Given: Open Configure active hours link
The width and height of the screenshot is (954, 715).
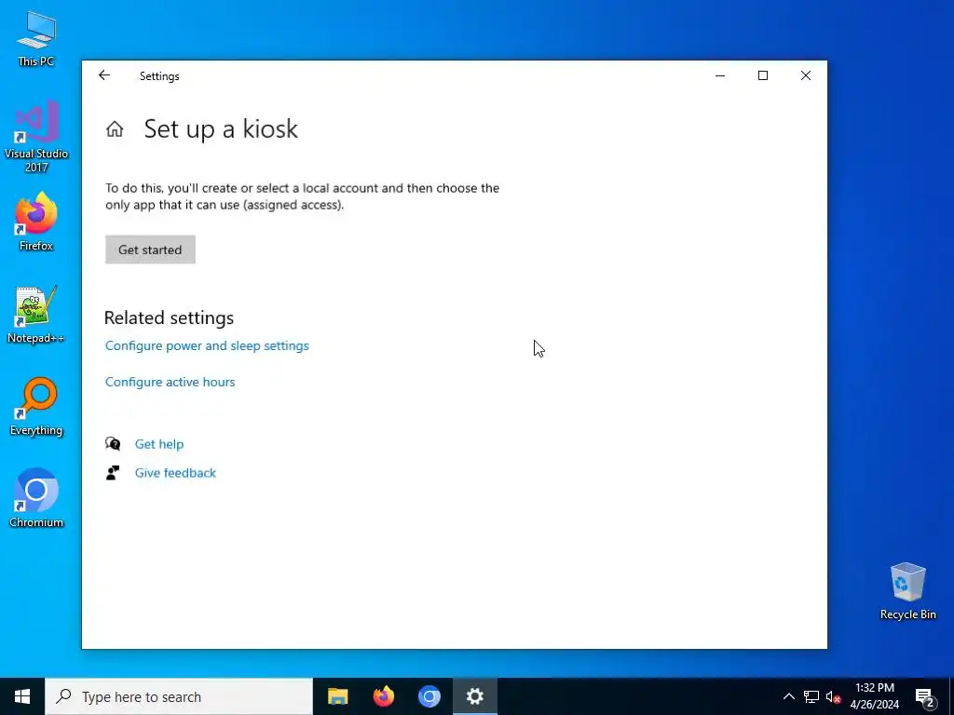Looking at the screenshot, I should pyautogui.click(x=170, y=382).
